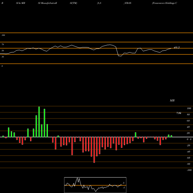
Task: Click the '5' label in mini chart
Action: click(x=124, y=183)
